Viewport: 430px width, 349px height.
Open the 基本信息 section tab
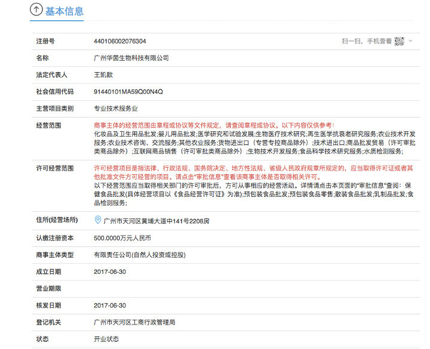pyautogui.click(x=64, y=11)
